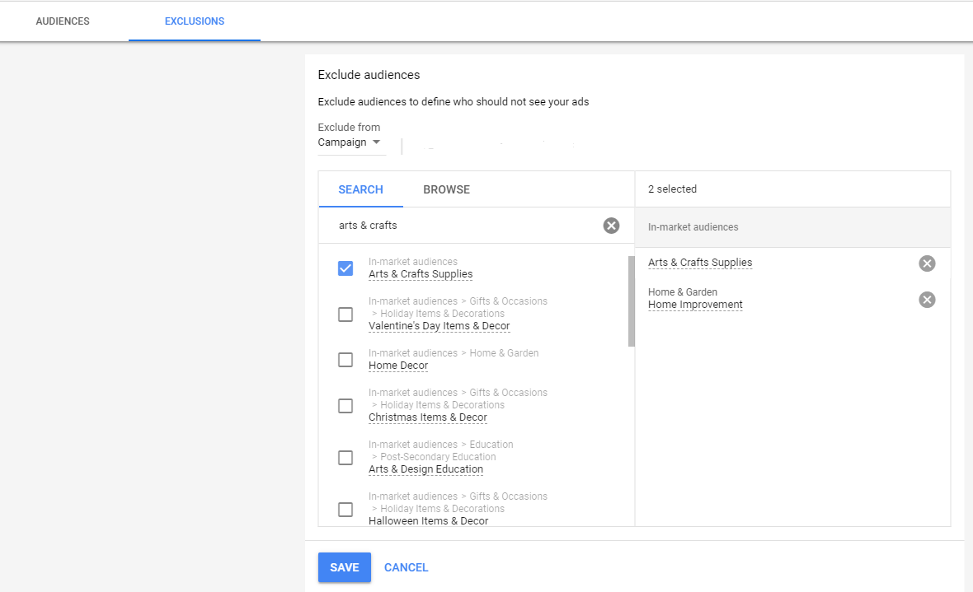The height and width of the screenshot is (592, 973).
Task: Remove Arts & Crafts Supplies from selected
Action: pos(927,263)
